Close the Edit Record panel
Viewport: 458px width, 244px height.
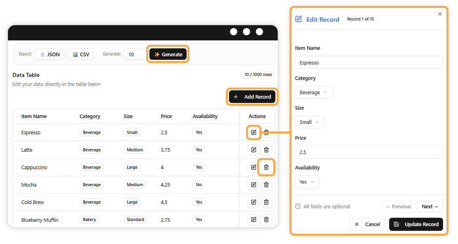coord(440,14)
